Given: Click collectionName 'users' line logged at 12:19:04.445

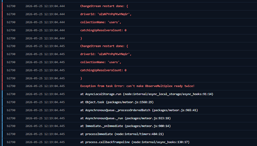Looking at the screenshot, I should [101, 62].
